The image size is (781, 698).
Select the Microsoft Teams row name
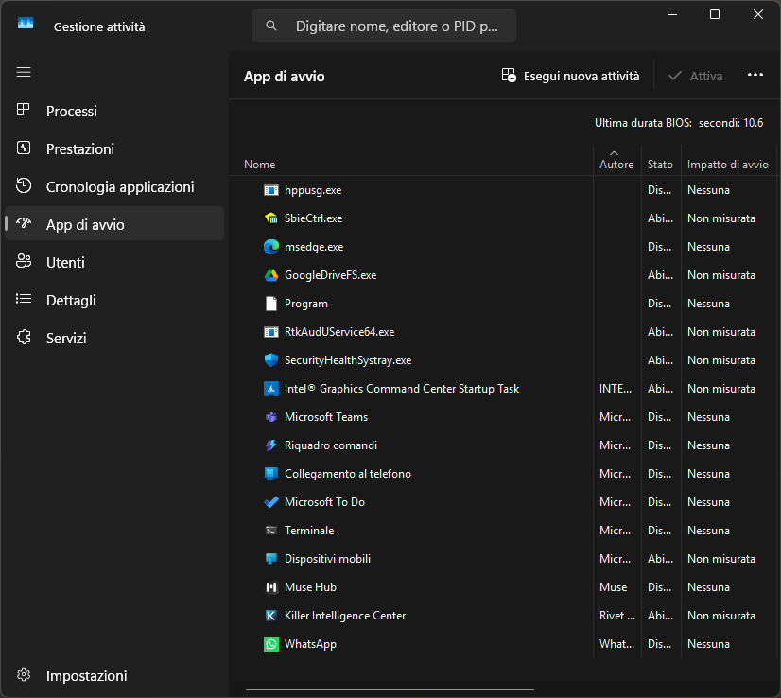click(326, 417)
